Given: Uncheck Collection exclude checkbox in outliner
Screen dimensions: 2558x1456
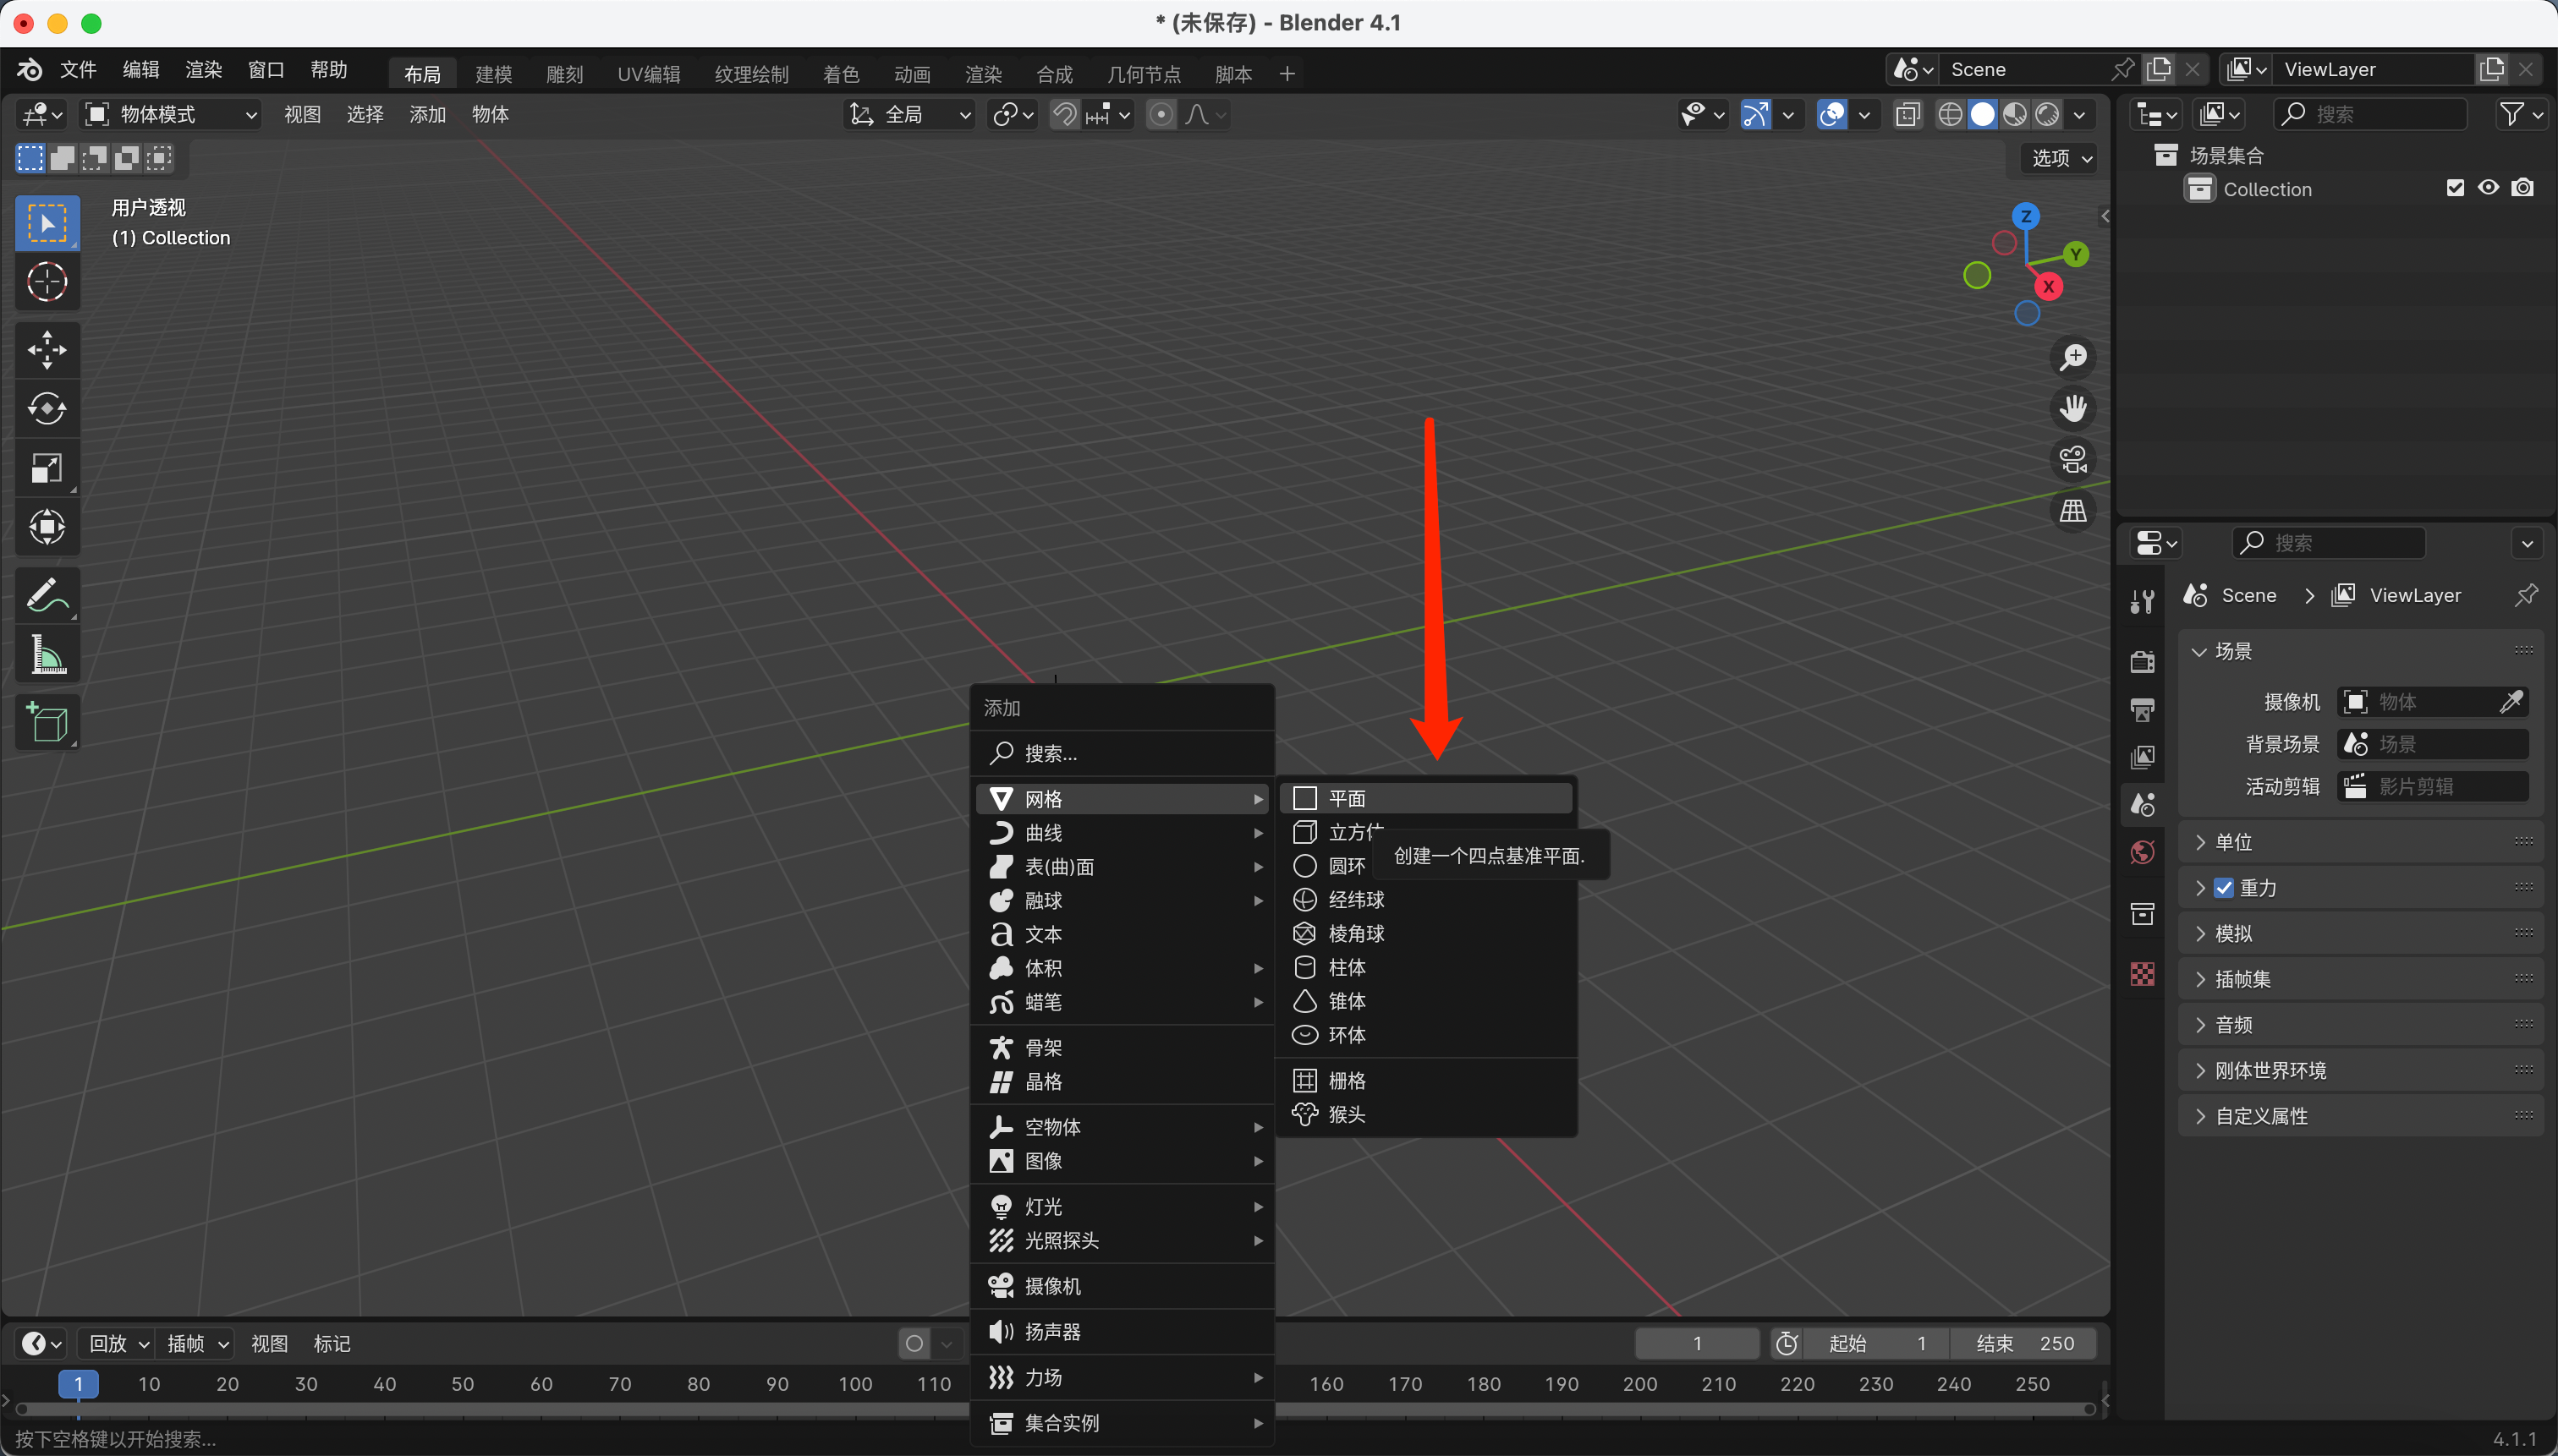Looking at the screenshot, I should tap(2455, 188).
